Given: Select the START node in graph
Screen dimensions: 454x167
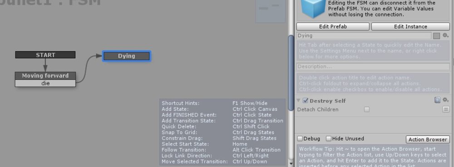Looking at the screenshot, I should (x=45, y=55).
